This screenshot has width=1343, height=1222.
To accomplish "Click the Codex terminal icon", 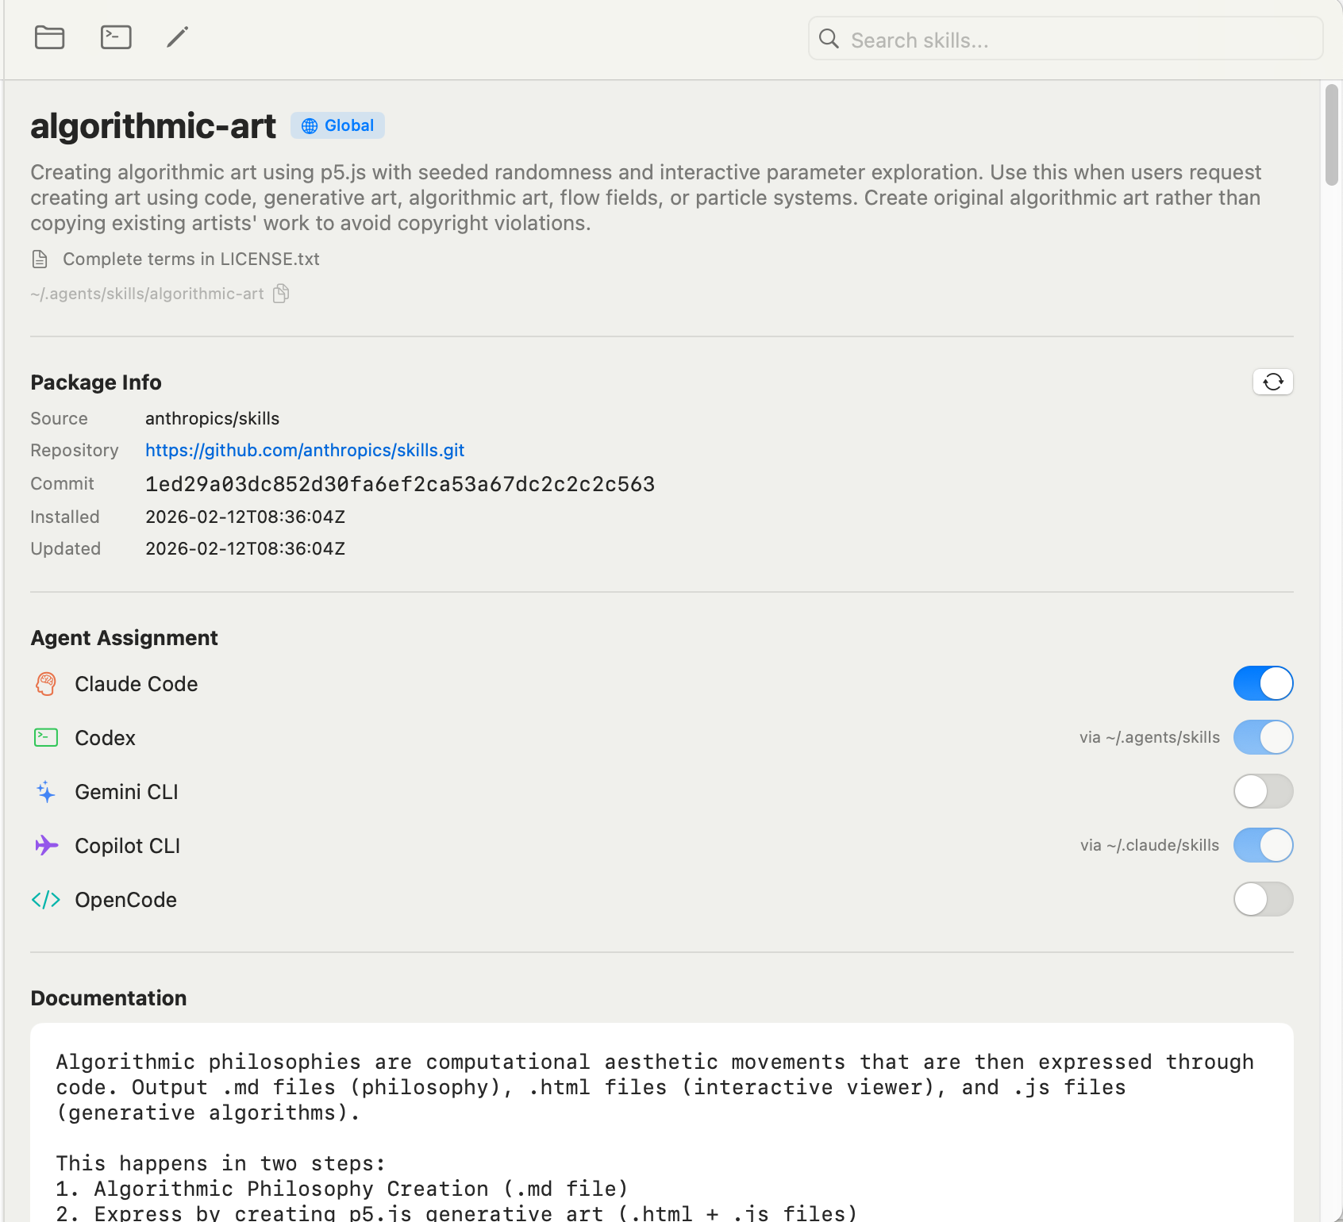I will point(46,738).
